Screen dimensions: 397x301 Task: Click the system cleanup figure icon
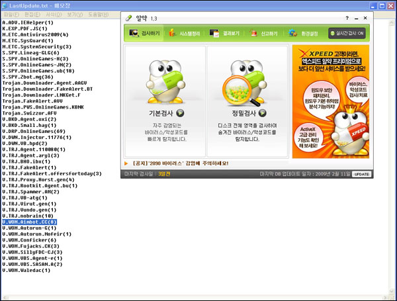pyautogui.click(x=172, y=33)
